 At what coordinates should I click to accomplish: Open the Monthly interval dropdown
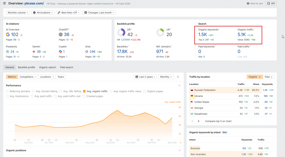166,77
